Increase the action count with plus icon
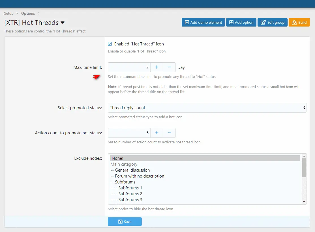The width and height of the screenshot is (315, 232). (157, 133)
